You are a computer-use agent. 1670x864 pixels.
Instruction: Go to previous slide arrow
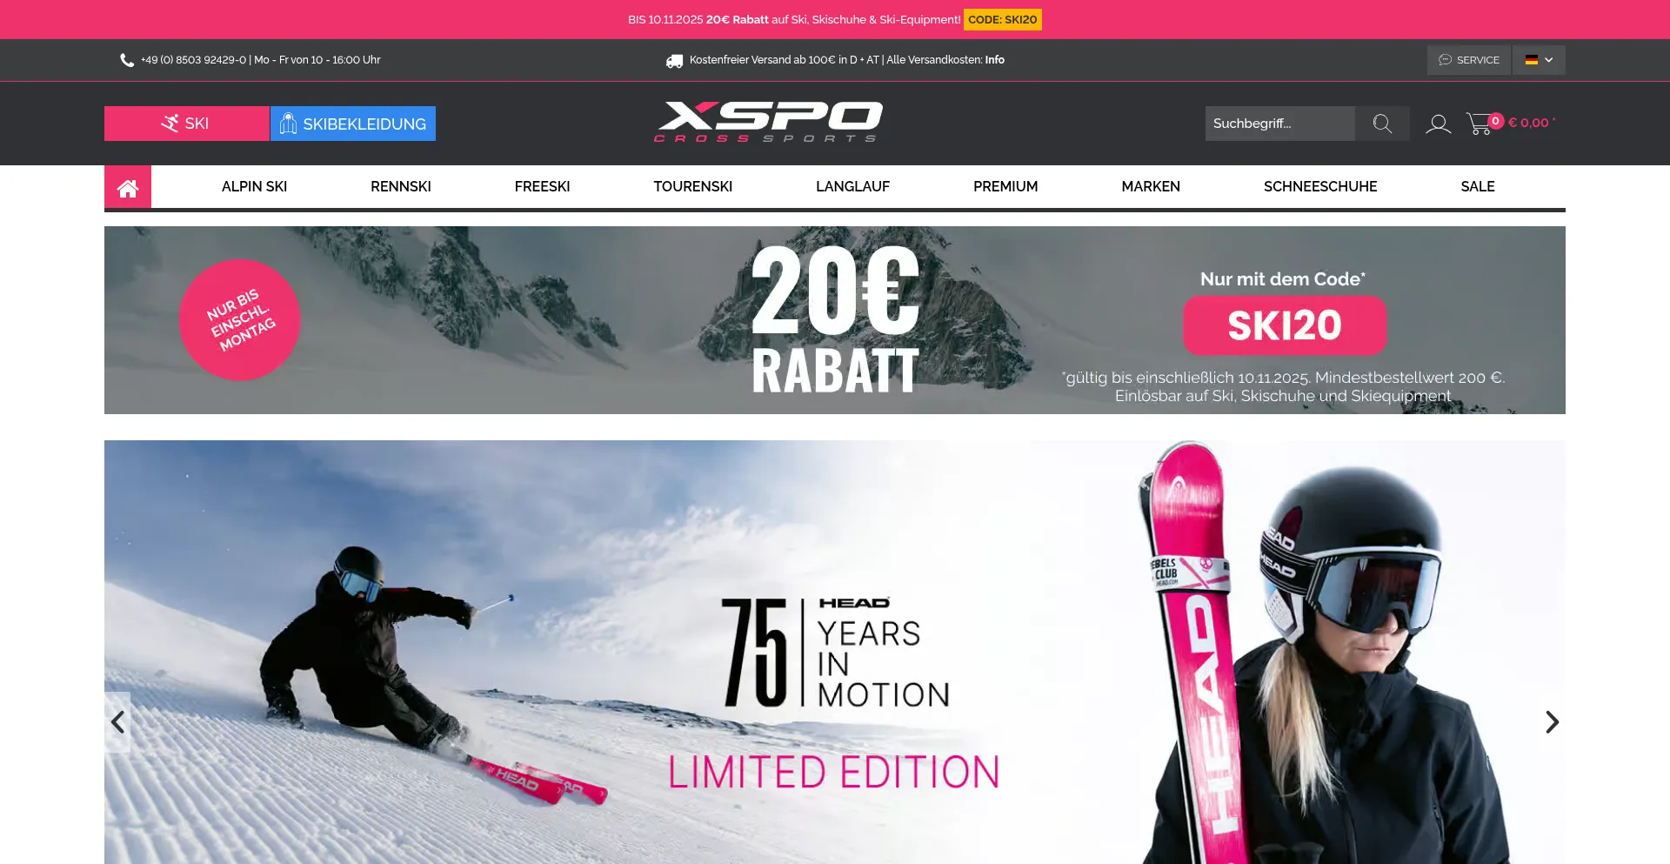click(117, 722)
